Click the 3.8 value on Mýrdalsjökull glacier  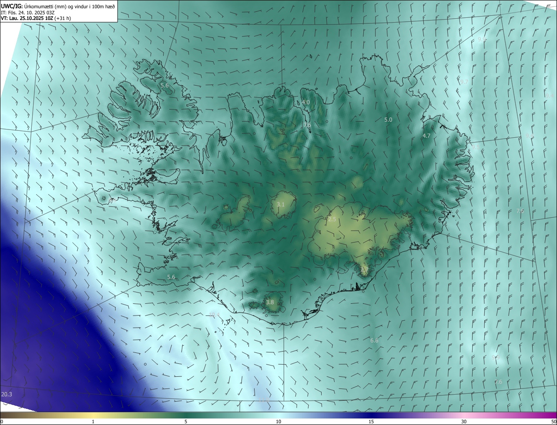pos(270,302)
